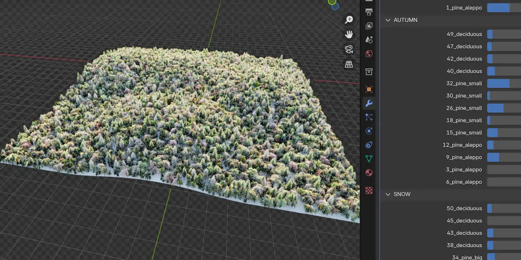Click the 3_pine_aleppo value field
The image size is (521, 260).
pyautogui.click(x=504, y=169)
